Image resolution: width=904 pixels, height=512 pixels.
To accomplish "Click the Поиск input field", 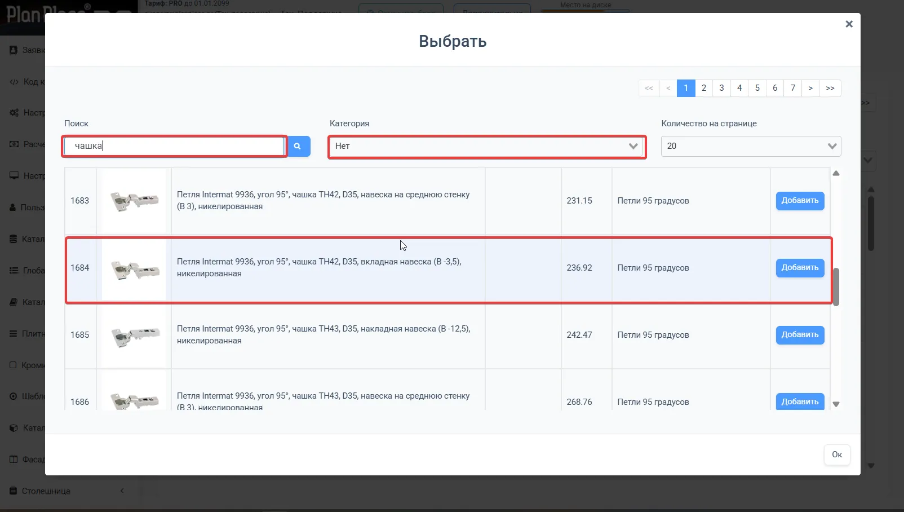I will pyautogui.click(x=174, y=146).
